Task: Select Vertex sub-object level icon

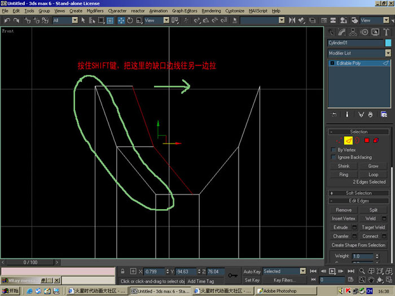Action: pyautogui.click(x=339, y=140)
